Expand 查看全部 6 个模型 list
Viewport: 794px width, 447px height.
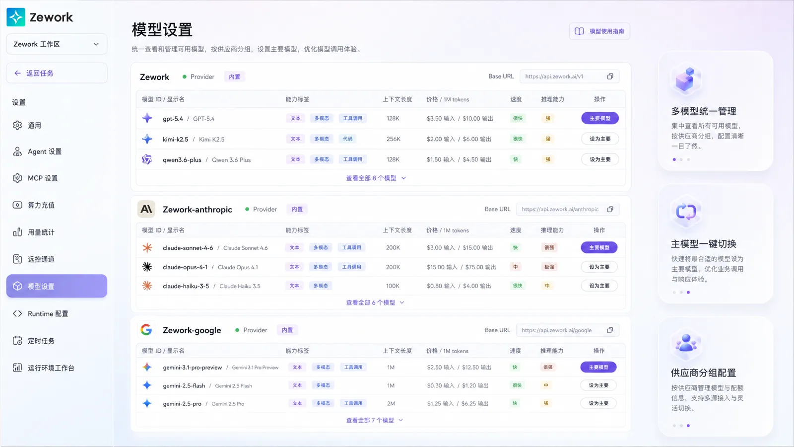point(375,302)
